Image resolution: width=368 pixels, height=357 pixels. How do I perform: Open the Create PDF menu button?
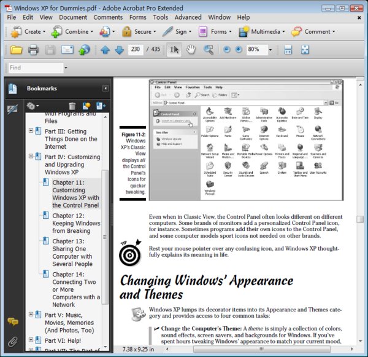pyautogui.click(x=28, y=32)
